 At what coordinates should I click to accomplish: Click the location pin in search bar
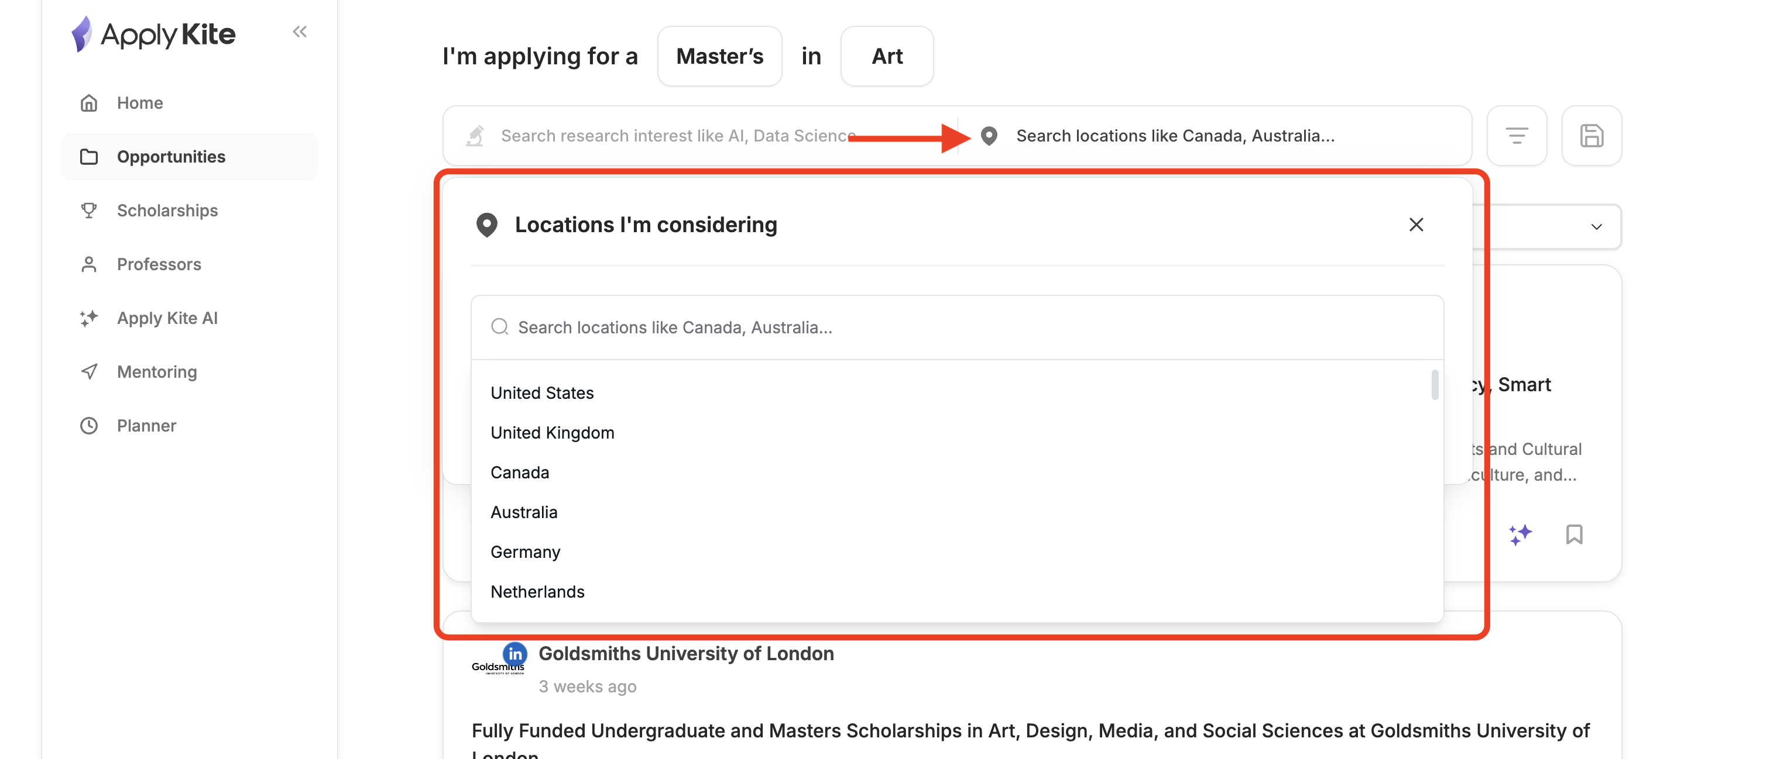point(989,136)
